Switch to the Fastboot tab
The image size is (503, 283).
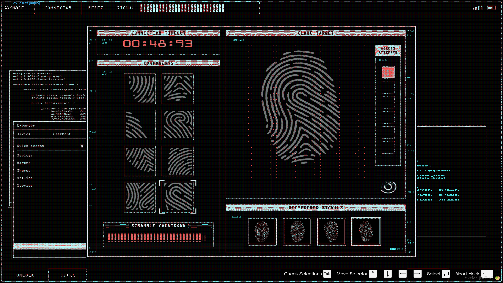[62, 134]
